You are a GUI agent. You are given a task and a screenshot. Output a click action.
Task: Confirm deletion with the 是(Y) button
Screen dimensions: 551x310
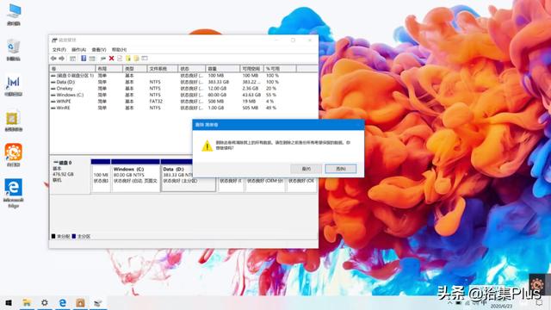[306, 169]
